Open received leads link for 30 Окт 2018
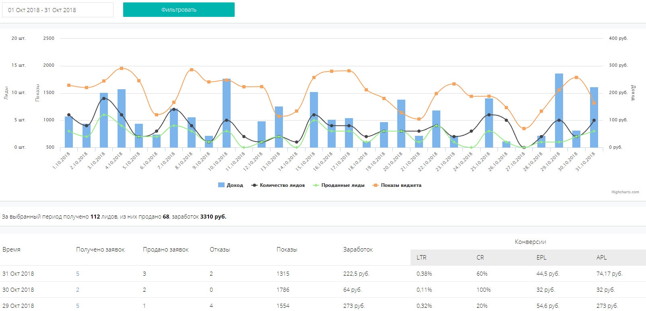 point(78,290)
